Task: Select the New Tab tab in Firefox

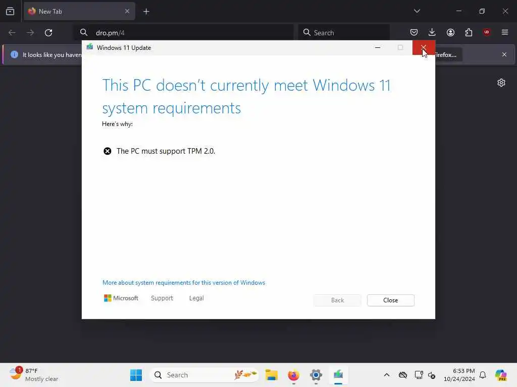Action: [79, 12]
